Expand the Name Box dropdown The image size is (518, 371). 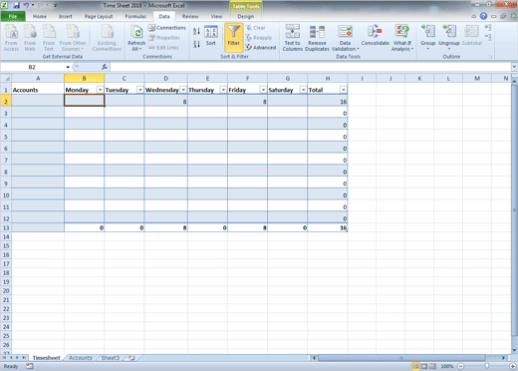coord(68,67)
